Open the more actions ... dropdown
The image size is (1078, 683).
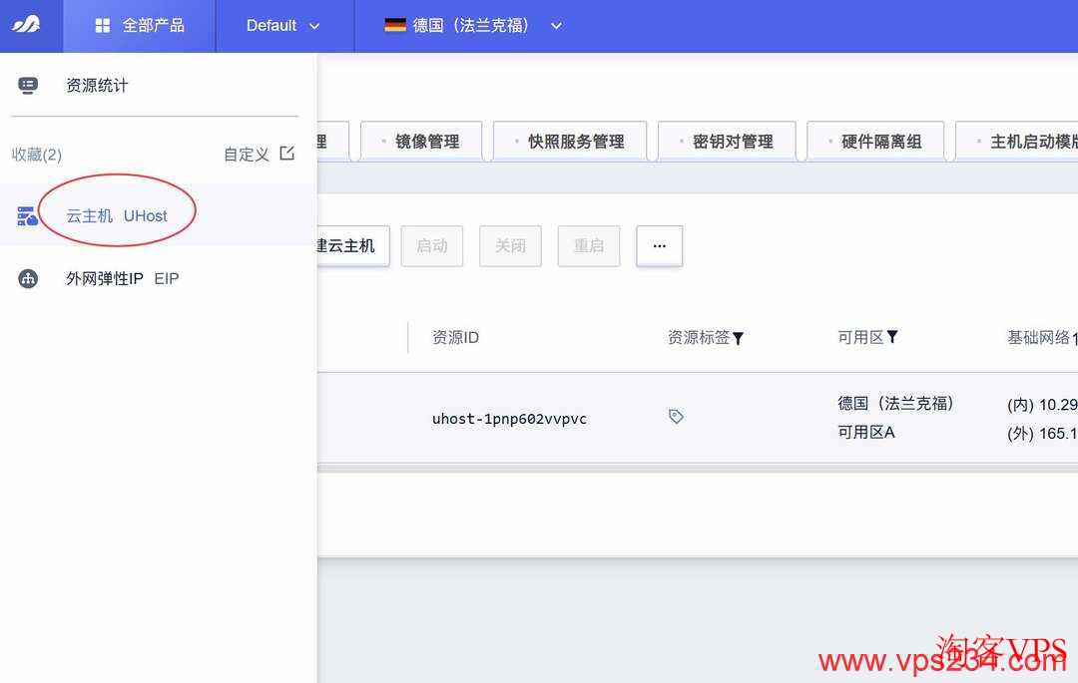(659, 245)
